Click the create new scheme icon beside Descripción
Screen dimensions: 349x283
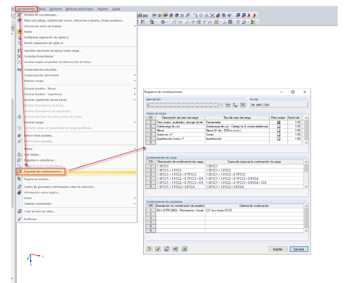coord(227,105)
